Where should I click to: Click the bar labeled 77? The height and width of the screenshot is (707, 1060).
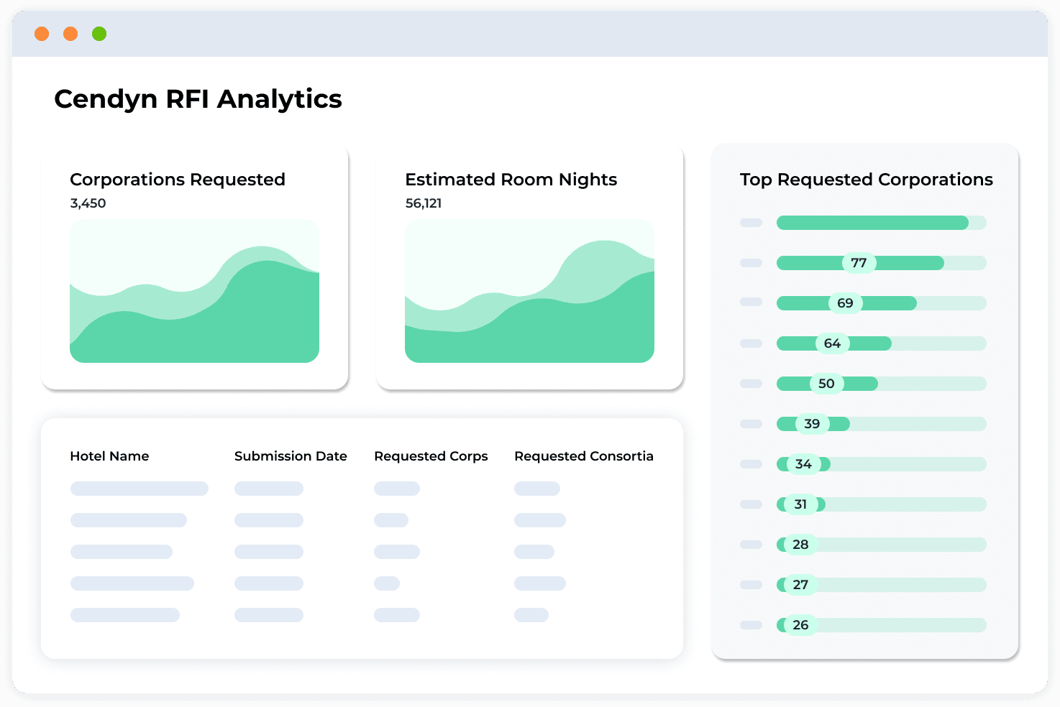[x=881, y=263]
